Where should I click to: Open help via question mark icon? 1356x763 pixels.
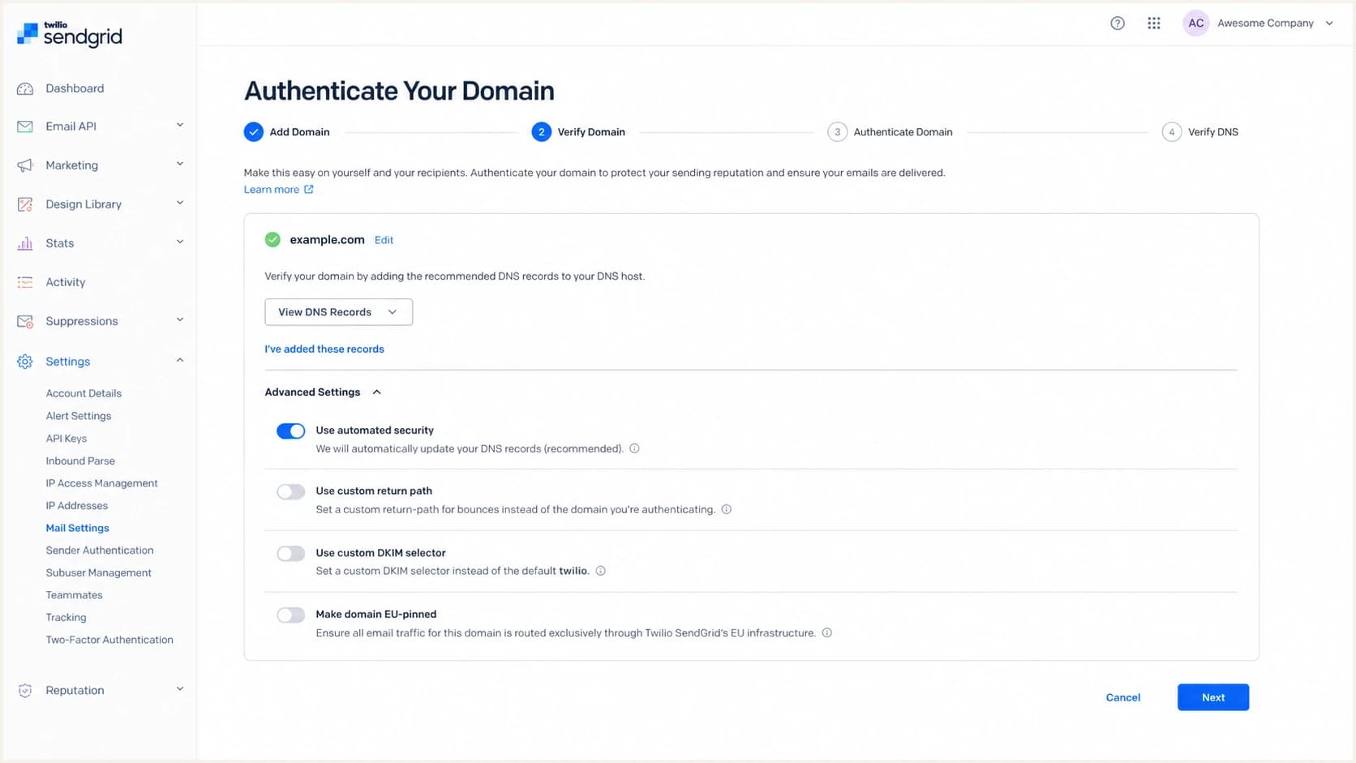1118,24
